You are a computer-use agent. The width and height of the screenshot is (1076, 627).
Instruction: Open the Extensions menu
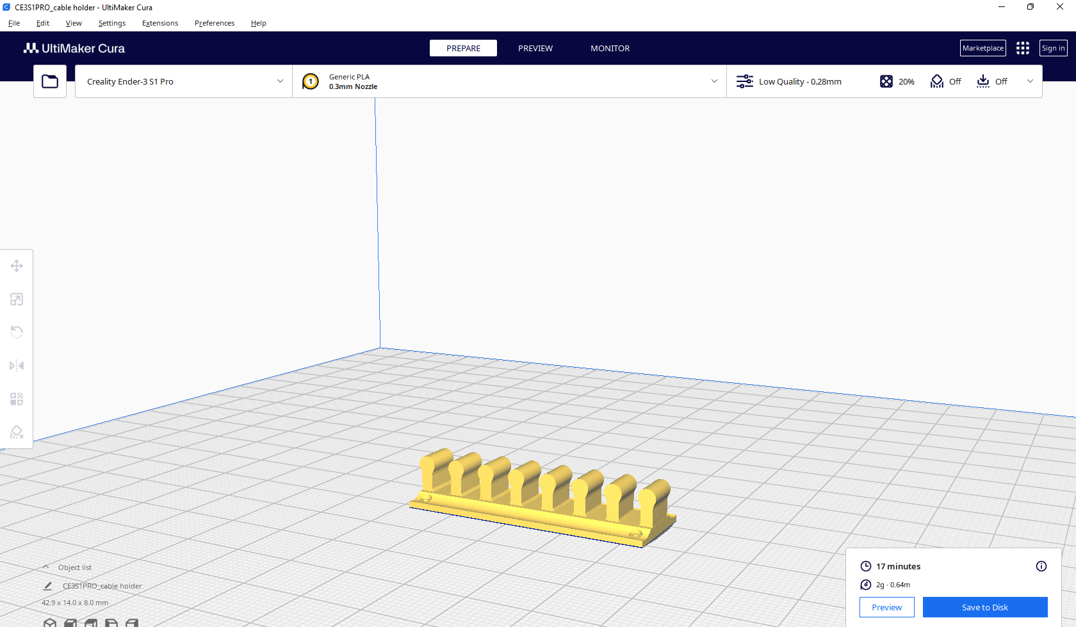click(160, 23)
